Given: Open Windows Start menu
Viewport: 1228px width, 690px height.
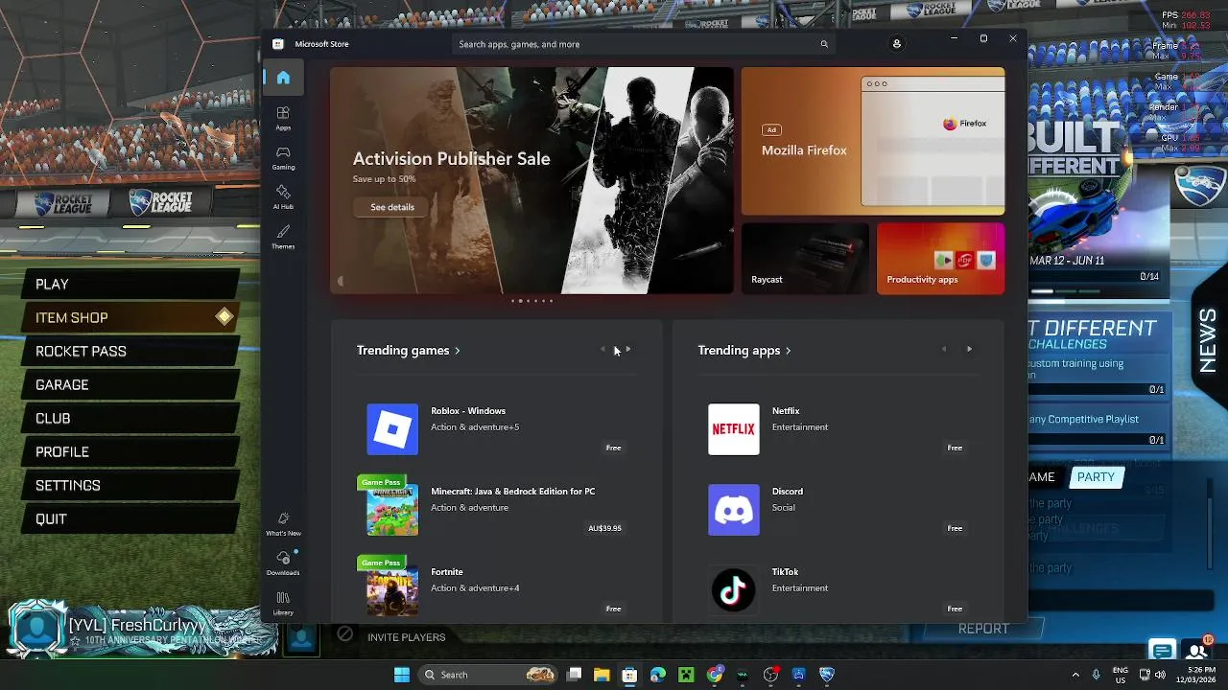Looking at the screenshot, I should pos(402,675).
